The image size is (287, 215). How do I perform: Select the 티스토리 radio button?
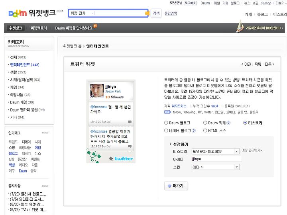tap(245, 123)
